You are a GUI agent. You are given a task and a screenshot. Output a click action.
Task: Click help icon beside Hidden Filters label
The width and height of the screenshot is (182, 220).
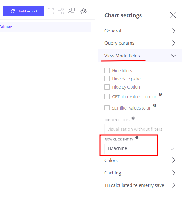133,118
